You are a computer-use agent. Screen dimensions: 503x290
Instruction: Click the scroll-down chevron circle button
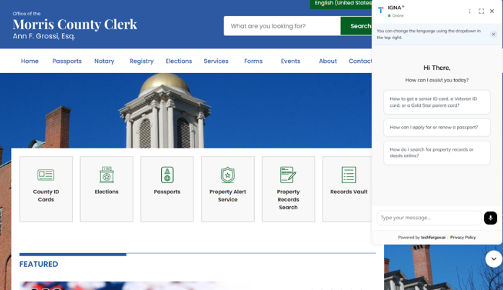tap(494, 259)
